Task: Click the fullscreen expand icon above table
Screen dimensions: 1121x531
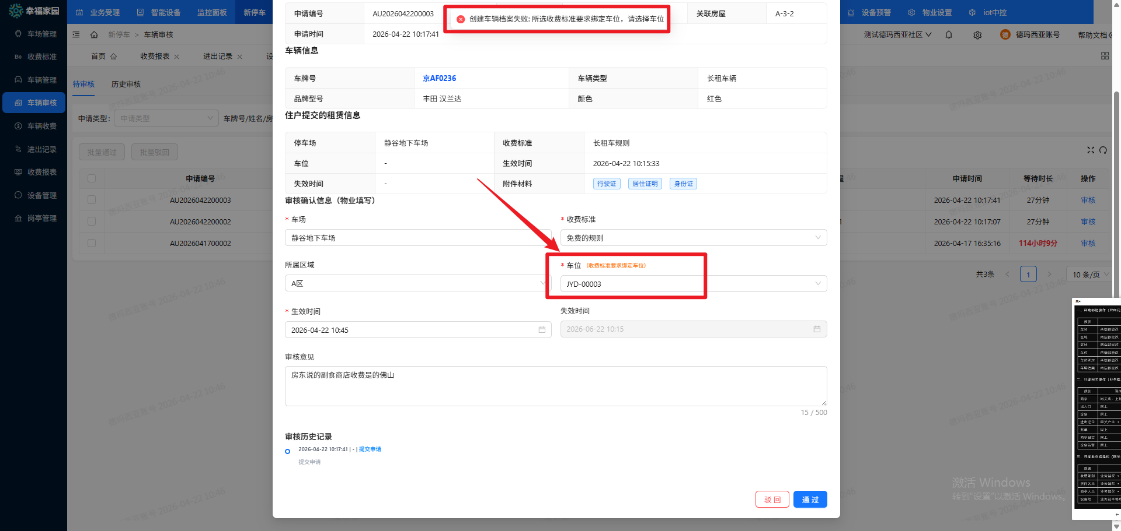Action: [x=1090, y=150]
